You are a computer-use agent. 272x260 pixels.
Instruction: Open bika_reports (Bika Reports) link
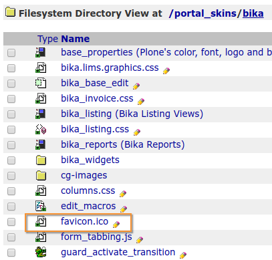[x=123, y=144]
